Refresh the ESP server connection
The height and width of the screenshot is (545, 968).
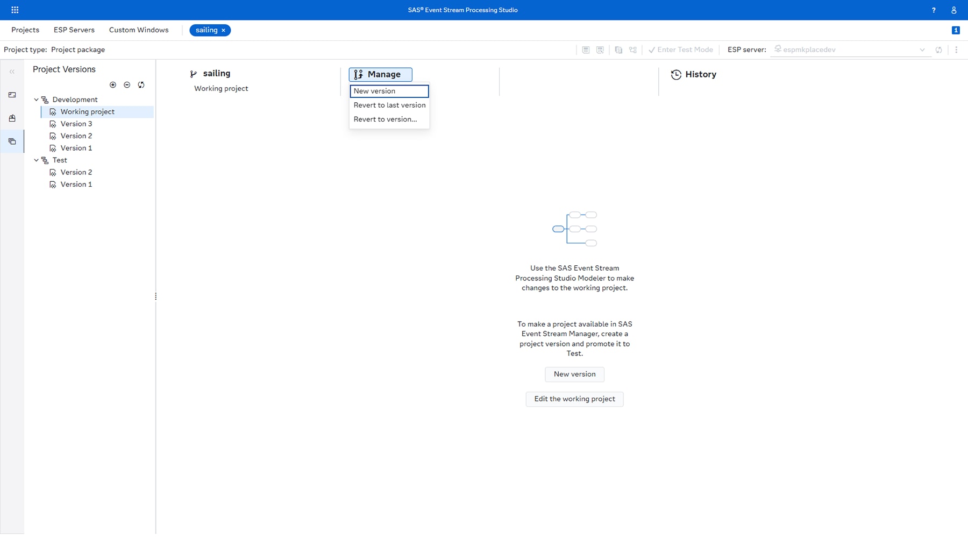pos(939,49)
